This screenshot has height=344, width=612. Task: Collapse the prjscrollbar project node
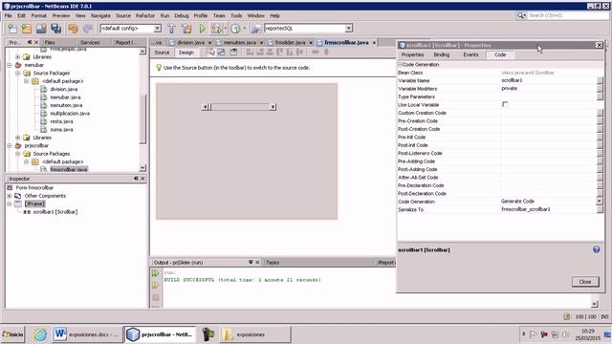click(x=10, y=146)
